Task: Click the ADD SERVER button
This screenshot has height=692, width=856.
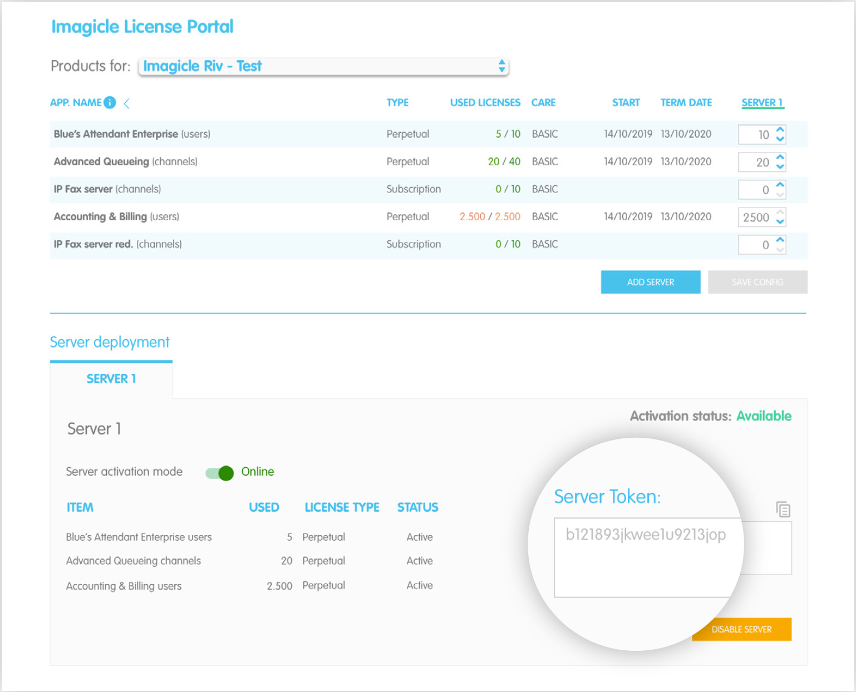Action: [x=650, y=282]
